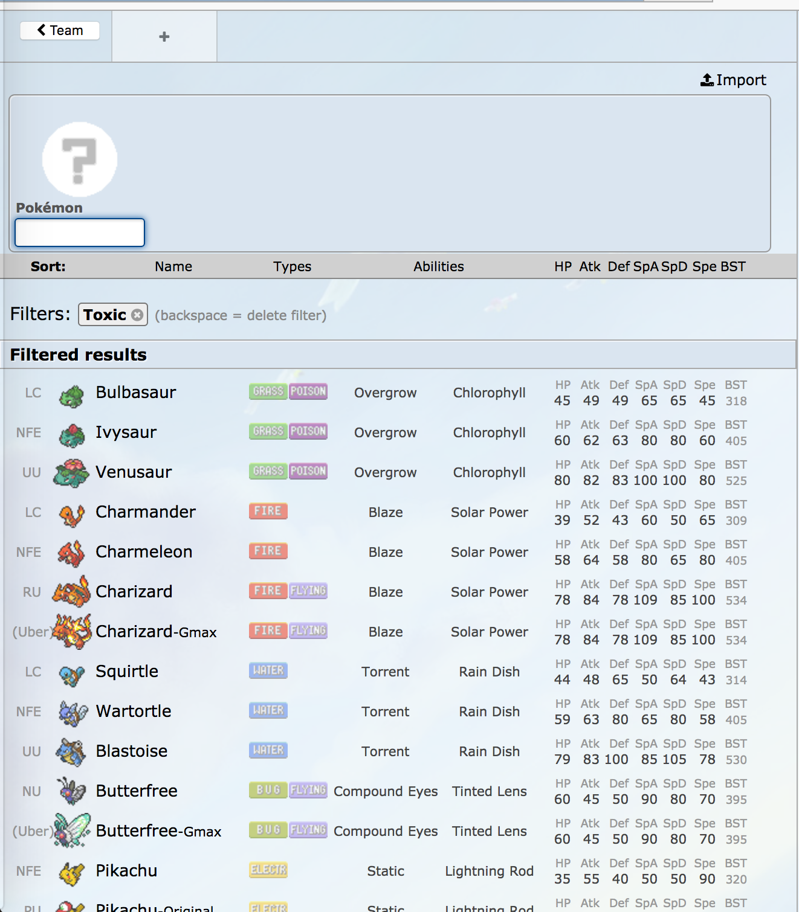Select the Pikachu sprite icon

[x=72, y=872]
